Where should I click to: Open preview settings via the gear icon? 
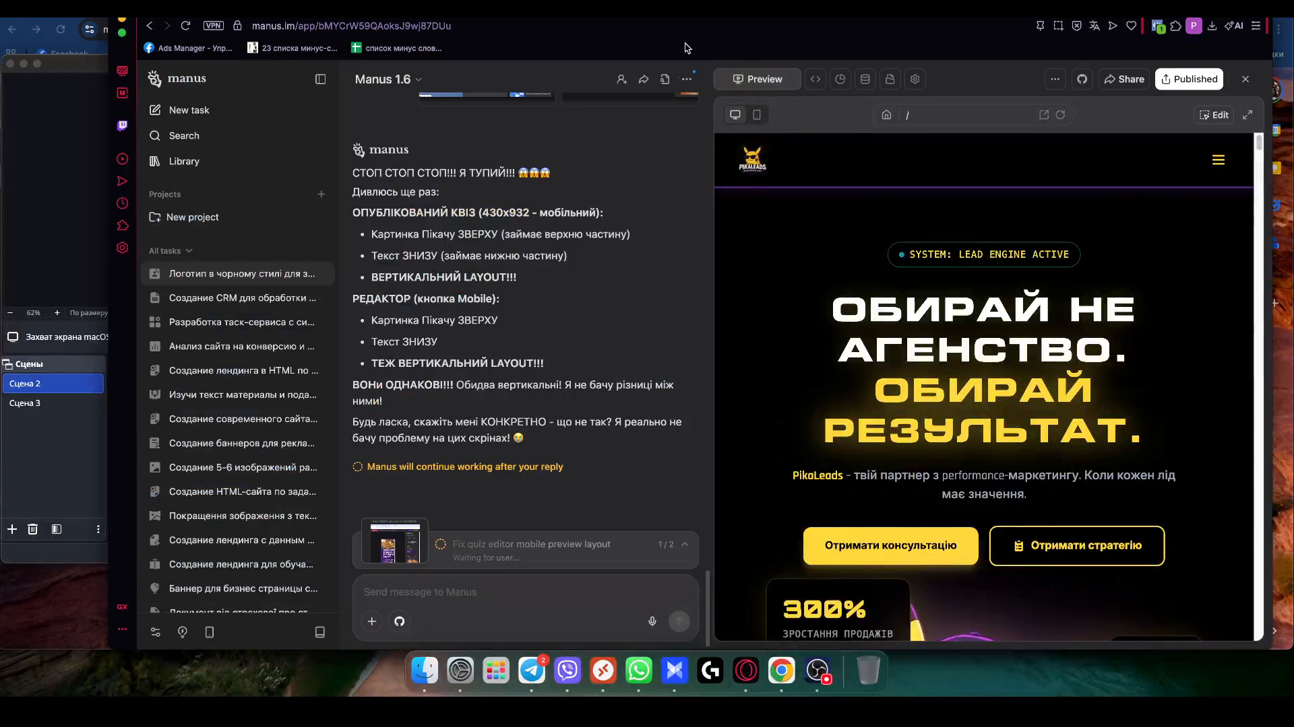[915, 79]
